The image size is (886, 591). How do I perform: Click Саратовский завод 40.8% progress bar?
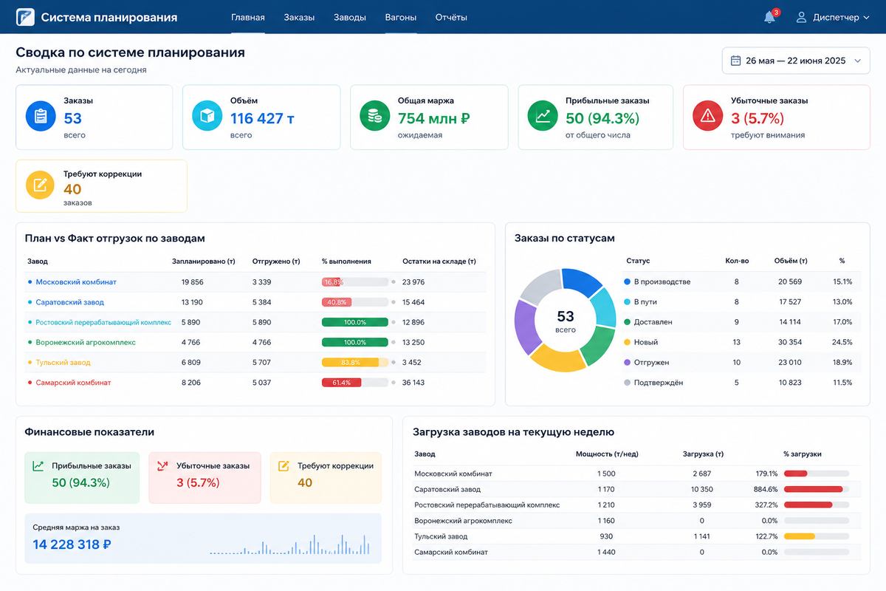(x=355, y=302)
